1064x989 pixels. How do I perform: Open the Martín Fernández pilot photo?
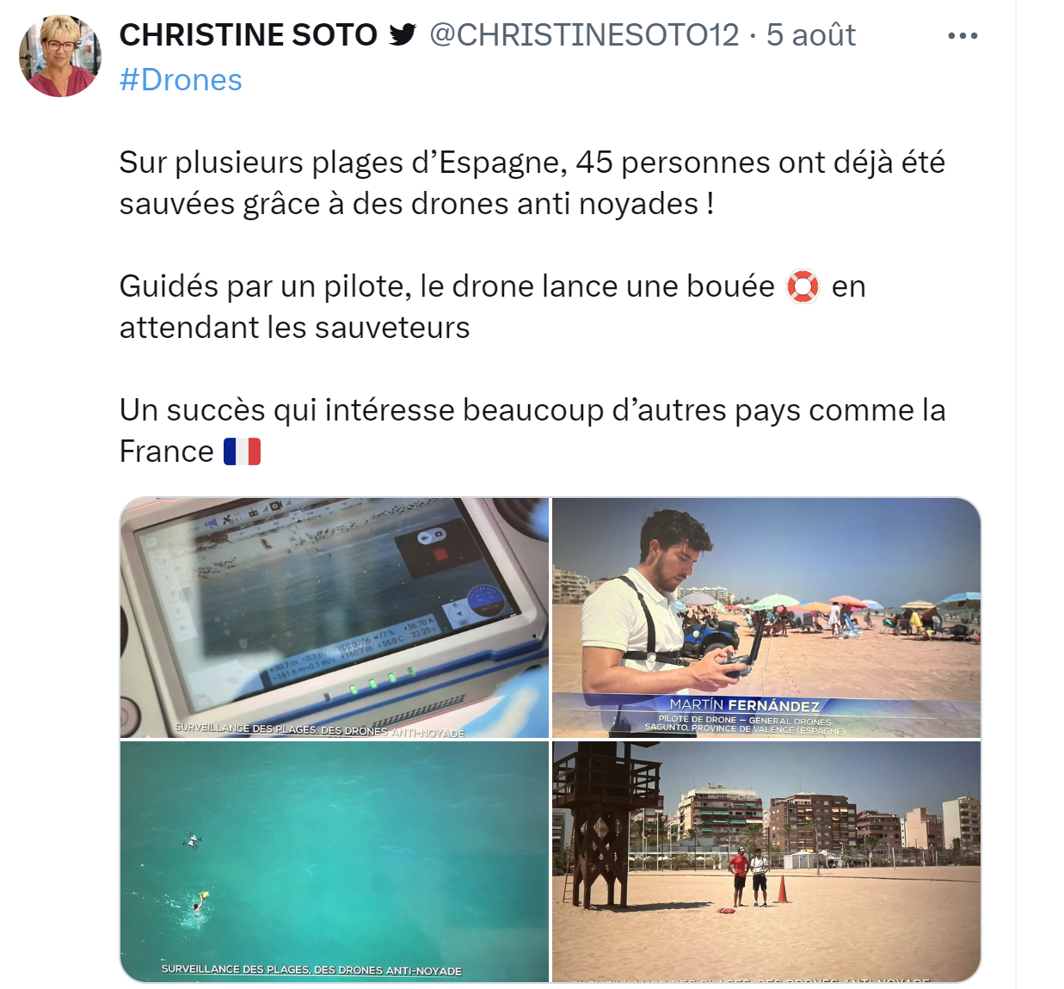(766, 617)
